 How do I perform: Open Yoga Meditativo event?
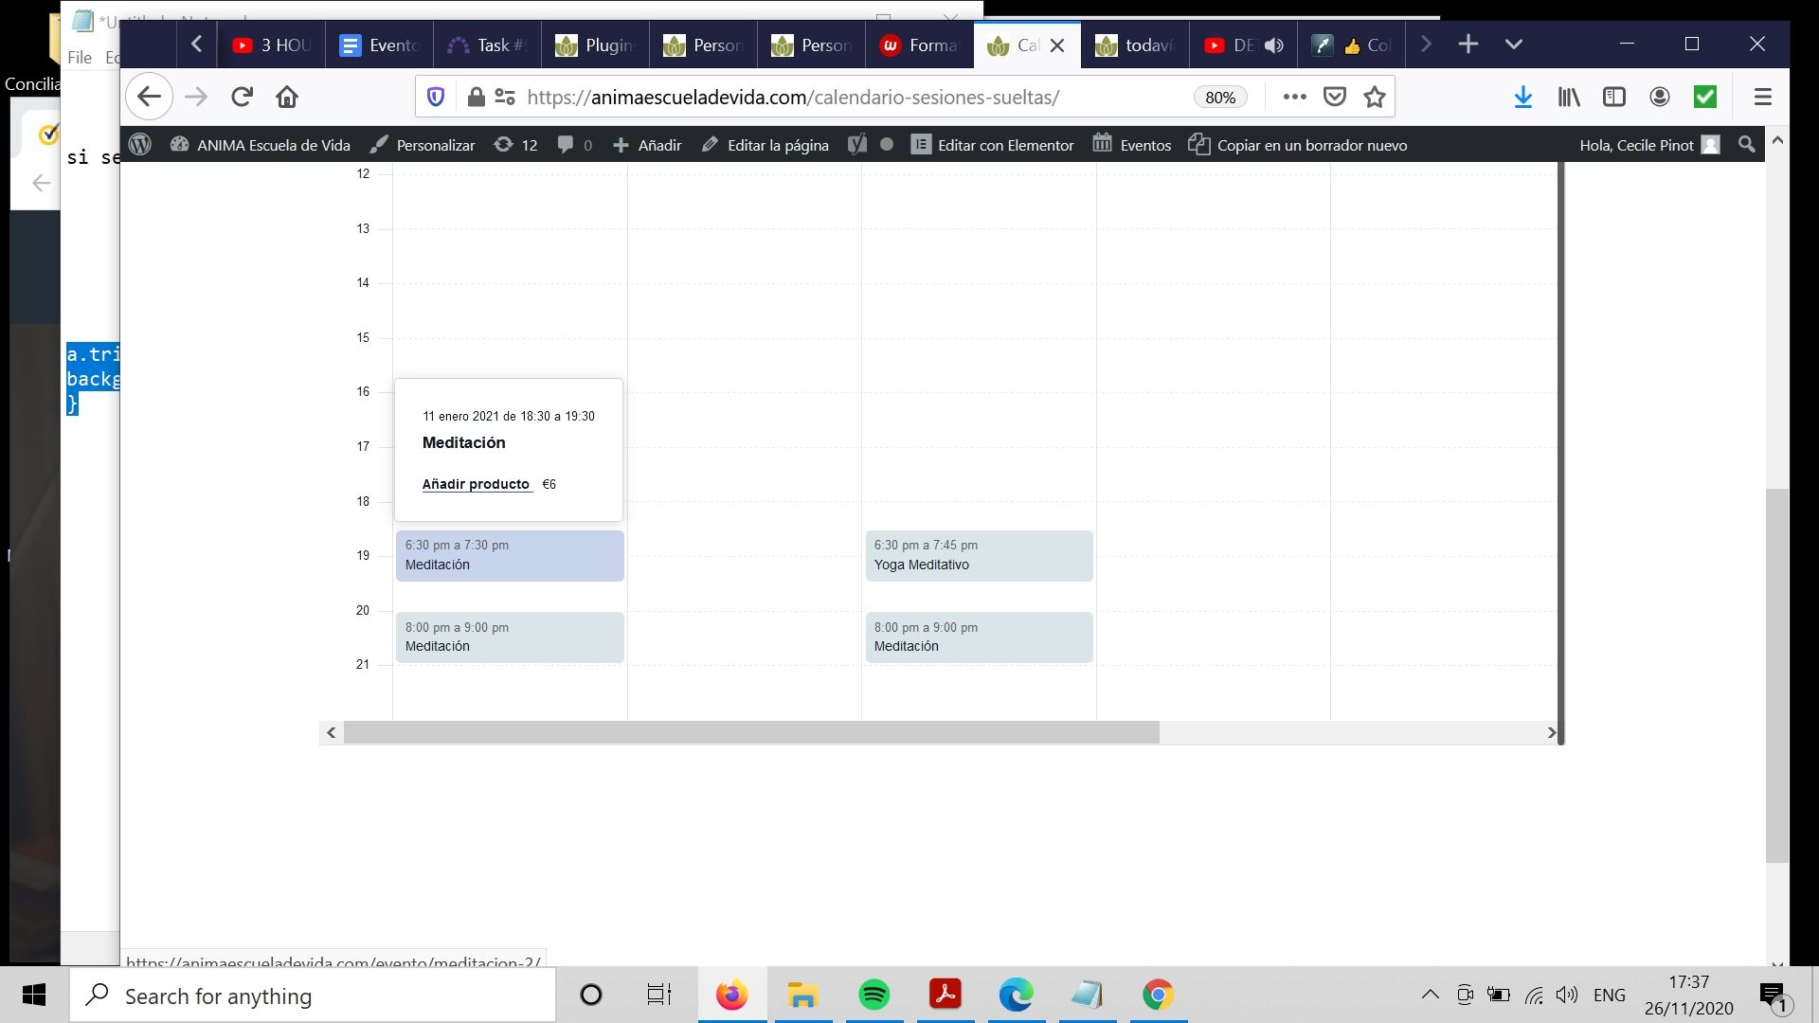click(979, 555)
